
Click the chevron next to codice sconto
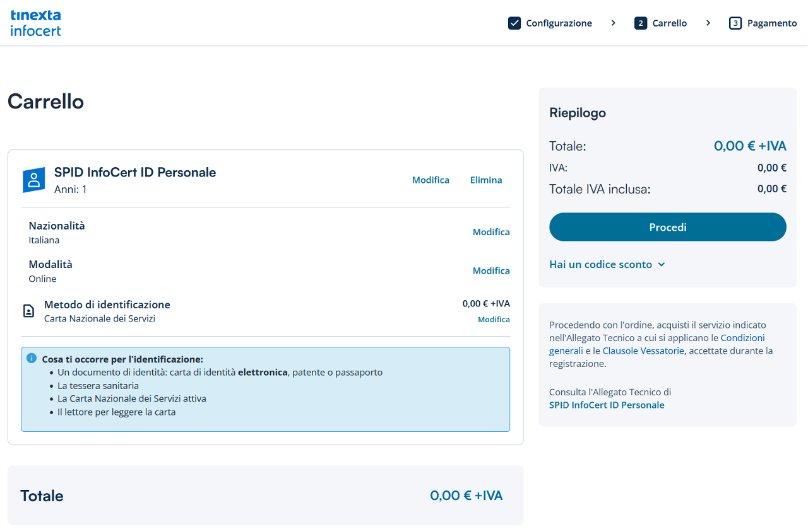click(661, 265)
